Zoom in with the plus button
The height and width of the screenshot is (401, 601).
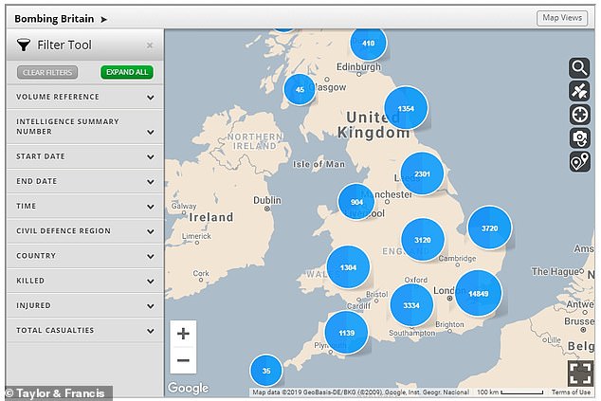(183, 334)
